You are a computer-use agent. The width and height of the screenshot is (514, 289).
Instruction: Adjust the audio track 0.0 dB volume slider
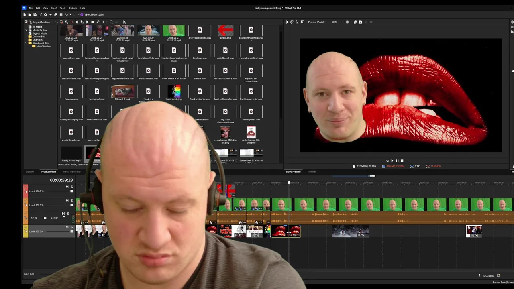45,218
